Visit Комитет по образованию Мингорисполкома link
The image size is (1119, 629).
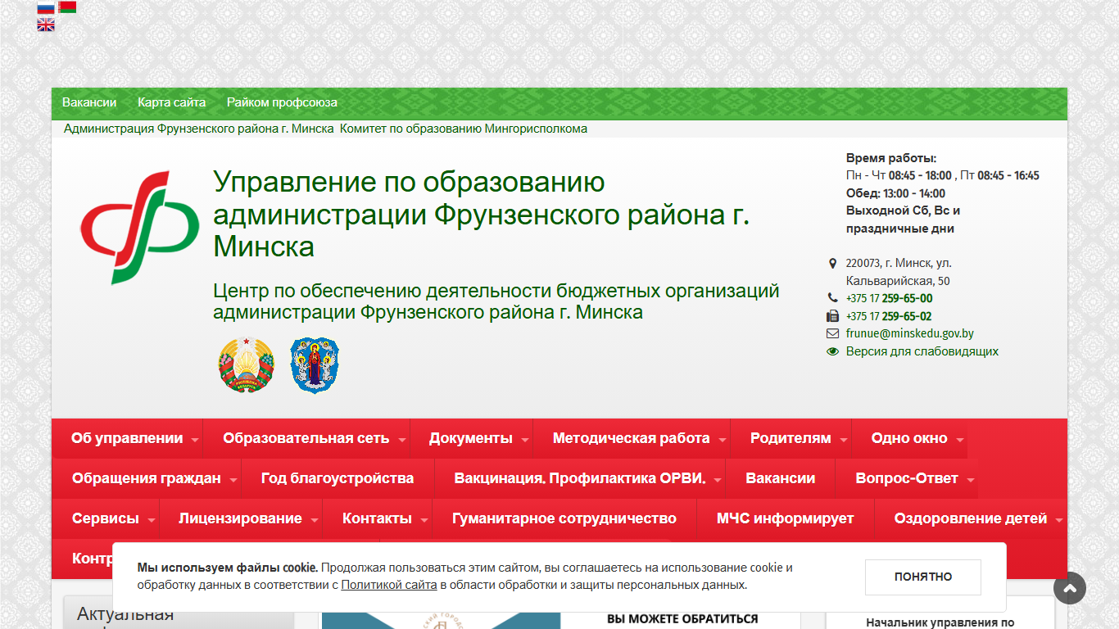click(x=464, y=129)
